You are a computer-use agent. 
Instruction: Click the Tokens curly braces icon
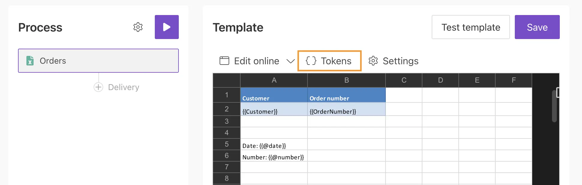pos(311,61)
